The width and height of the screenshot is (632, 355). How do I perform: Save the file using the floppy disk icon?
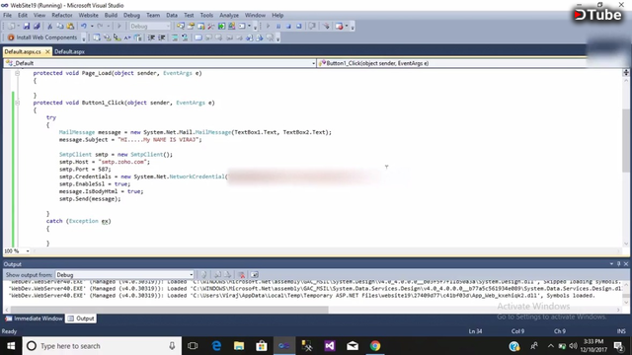(27, 27)
